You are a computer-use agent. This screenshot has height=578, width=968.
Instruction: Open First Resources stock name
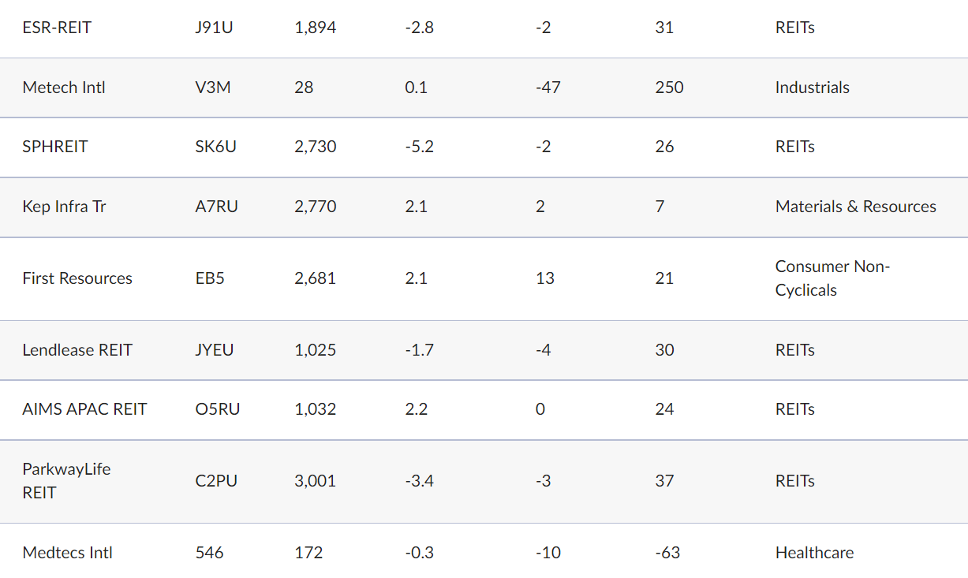(77, 278)
